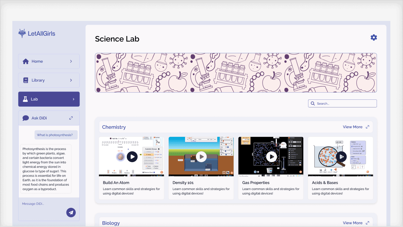Click the 'What is photosynthesis?' message bubble

(x=56, y=135)
